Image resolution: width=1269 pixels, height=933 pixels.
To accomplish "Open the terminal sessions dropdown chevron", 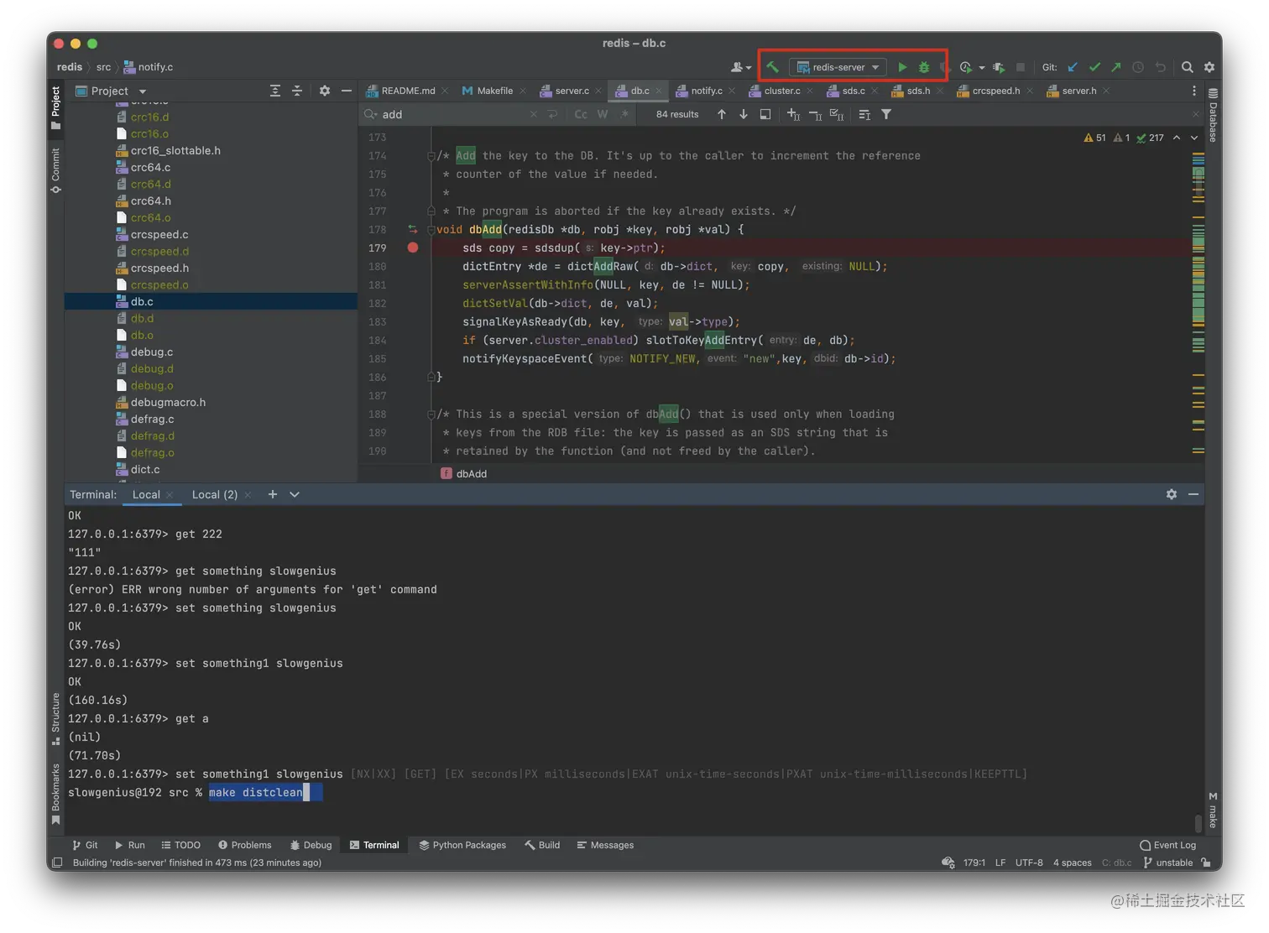I will point(295,494).
